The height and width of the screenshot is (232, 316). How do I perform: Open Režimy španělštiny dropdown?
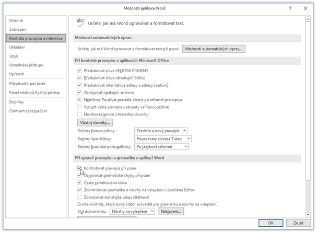coord(163,138)
